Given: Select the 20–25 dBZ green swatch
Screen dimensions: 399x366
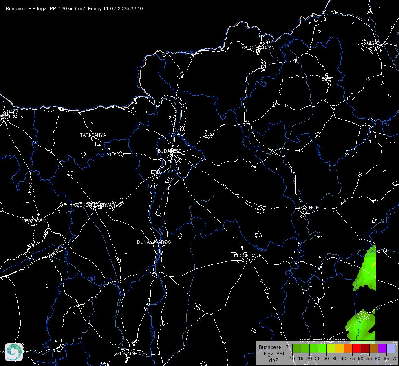Looking at the screenshot, I should tap(314, 348).
